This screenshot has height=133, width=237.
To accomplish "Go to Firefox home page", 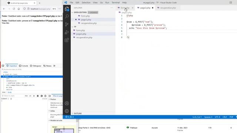I will (x=19, y=9).
